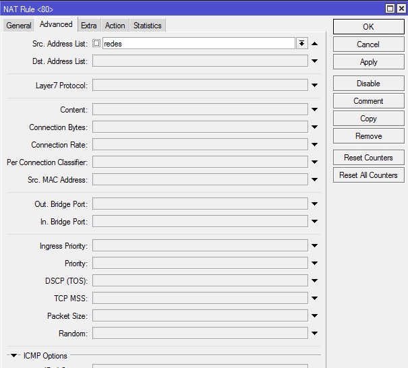The width and height of the screenshot is (408, 368).
Task: Toggle the Src. Address List invert checkbox
Action: pos(96,44)
